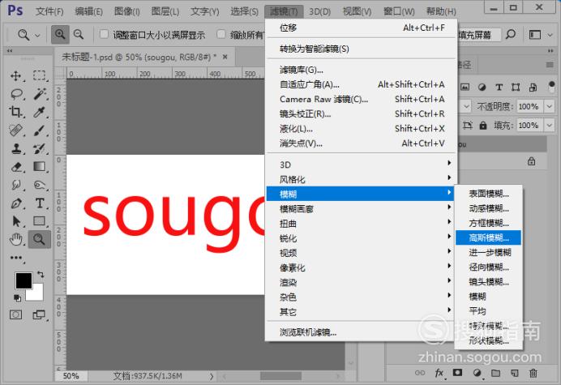
Task: Choose 动感模糊 from blur submenu
Action: click(x=488, y=208)
